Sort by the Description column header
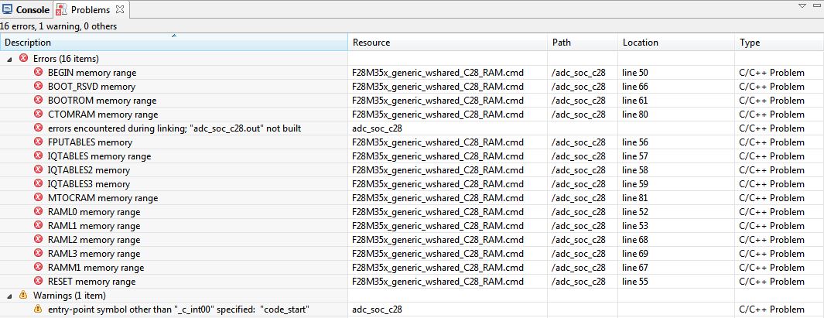The height and width of the screenshot is (318, 824). (174, 43)
